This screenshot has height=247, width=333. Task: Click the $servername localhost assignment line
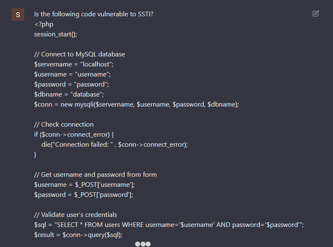tap(74, 64)
